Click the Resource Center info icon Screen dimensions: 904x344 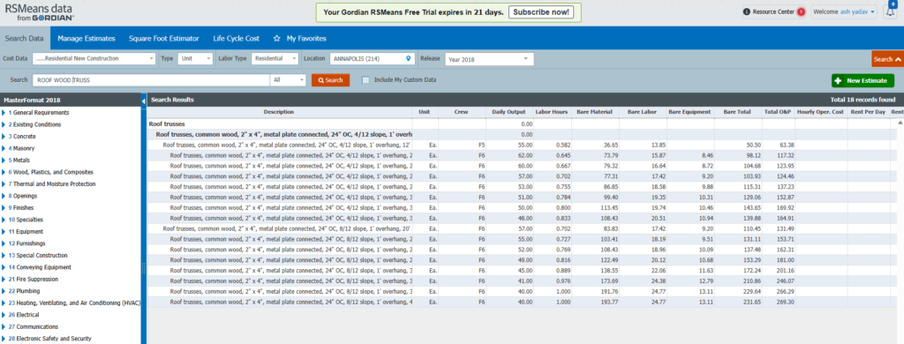747,11
